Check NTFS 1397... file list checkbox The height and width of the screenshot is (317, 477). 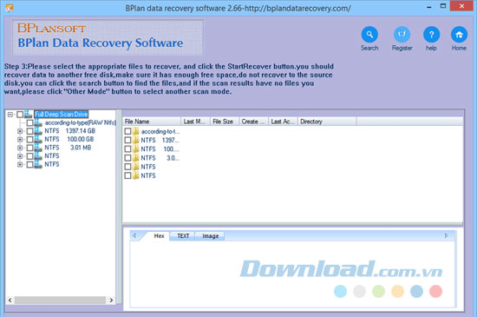127,140
